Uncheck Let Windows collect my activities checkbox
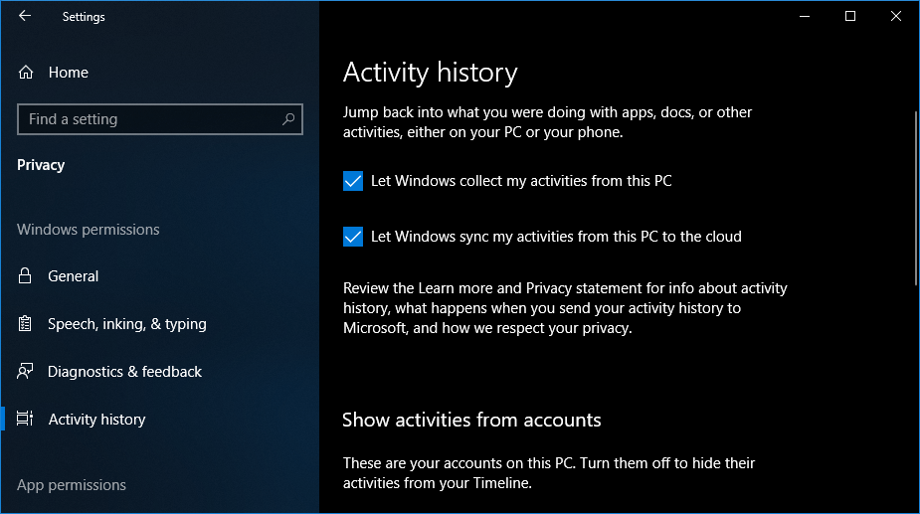Screen dimensions: 920x514 [x=352, y=181]
